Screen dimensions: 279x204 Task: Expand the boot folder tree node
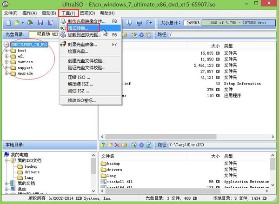7,51
